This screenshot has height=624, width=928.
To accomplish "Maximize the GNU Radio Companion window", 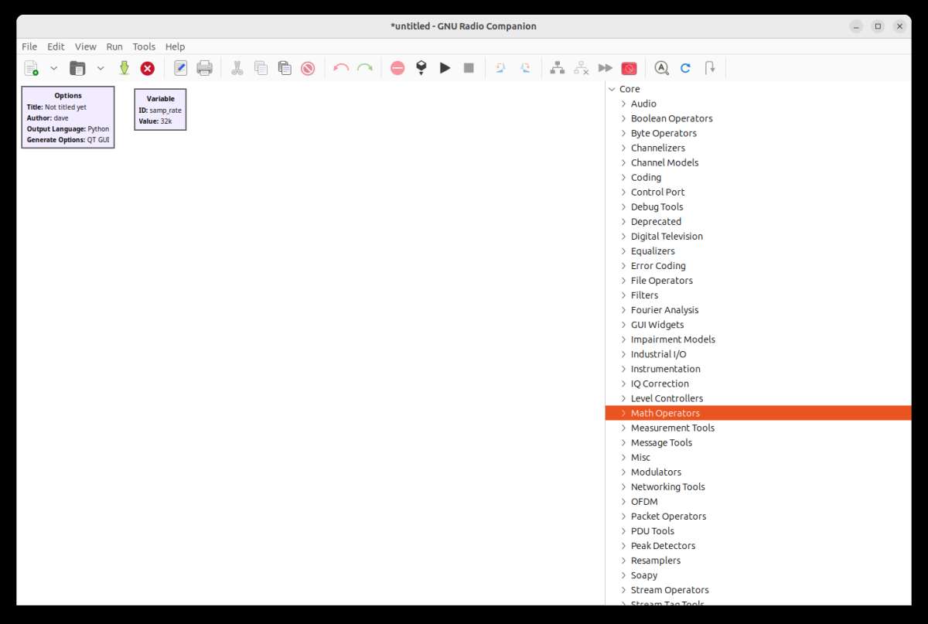I will pos(878,26).
